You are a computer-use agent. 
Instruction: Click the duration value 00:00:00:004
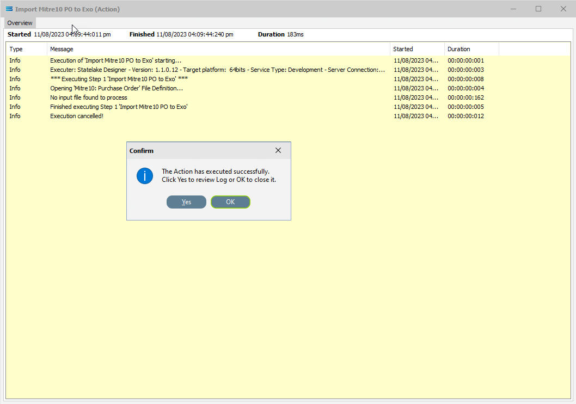pyautogui.click(x=466, y=88)
